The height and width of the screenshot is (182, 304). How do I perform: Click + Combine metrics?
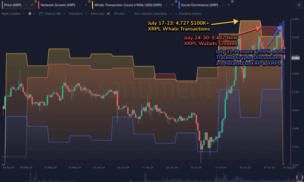pos(188,14)
